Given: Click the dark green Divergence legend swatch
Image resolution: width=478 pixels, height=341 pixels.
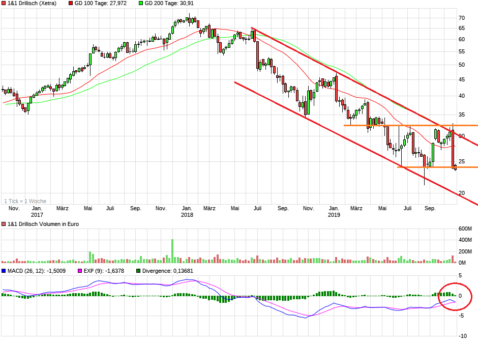Looking at the screenshot, I should [x=138, y=271].
